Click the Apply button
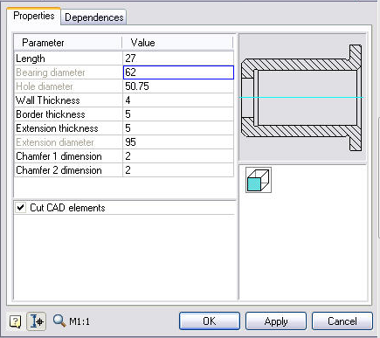The width and height of the screenshot is (380, 338). 276,321
